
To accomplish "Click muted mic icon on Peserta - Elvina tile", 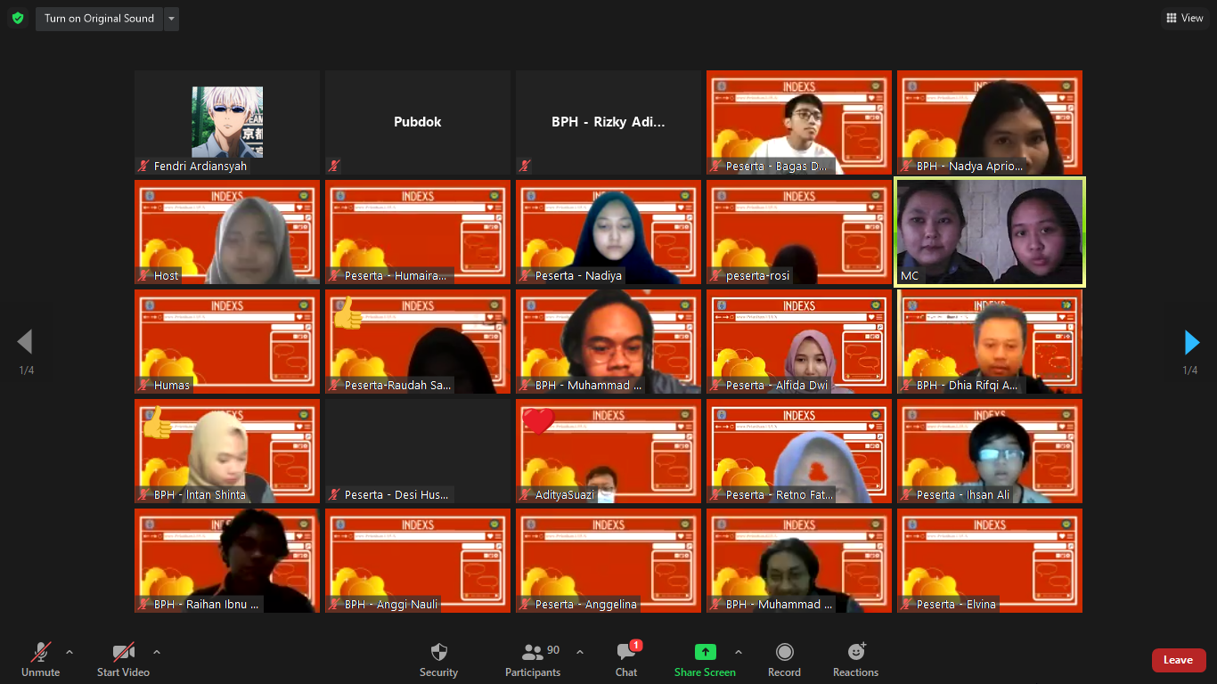I will (x=906, y=604).
